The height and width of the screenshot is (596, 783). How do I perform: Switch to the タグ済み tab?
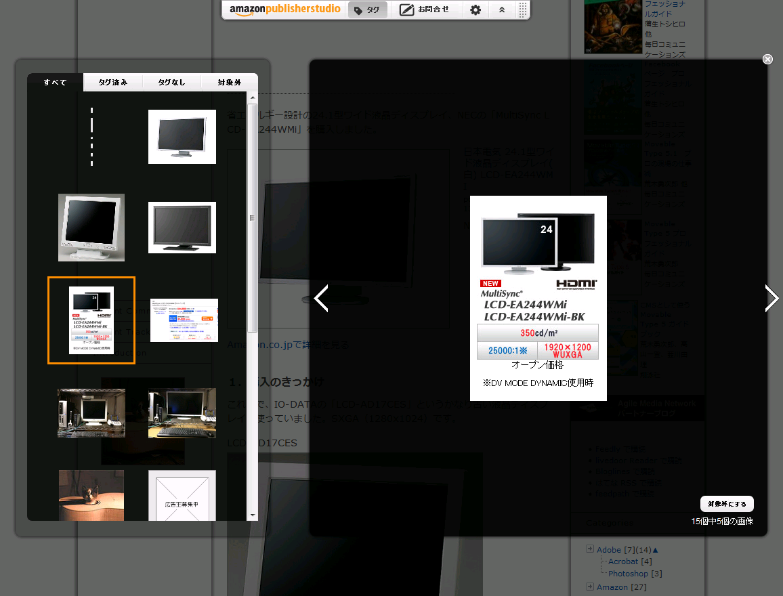(113, 83)
